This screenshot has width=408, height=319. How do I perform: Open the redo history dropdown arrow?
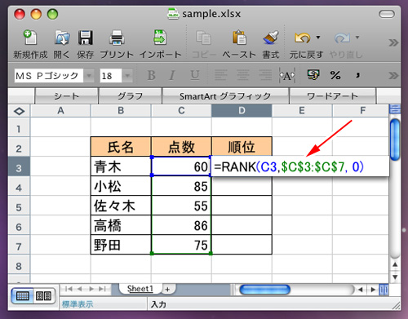(357, 37)
